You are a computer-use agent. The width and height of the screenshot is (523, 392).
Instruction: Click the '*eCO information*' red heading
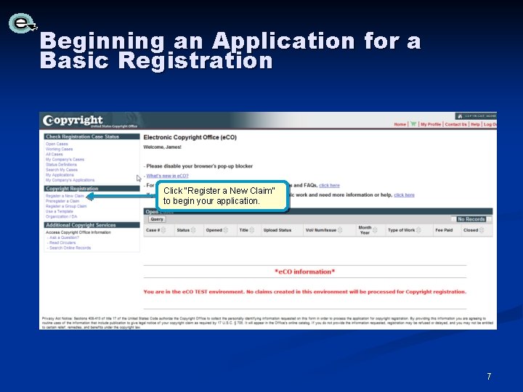point(305,271)
